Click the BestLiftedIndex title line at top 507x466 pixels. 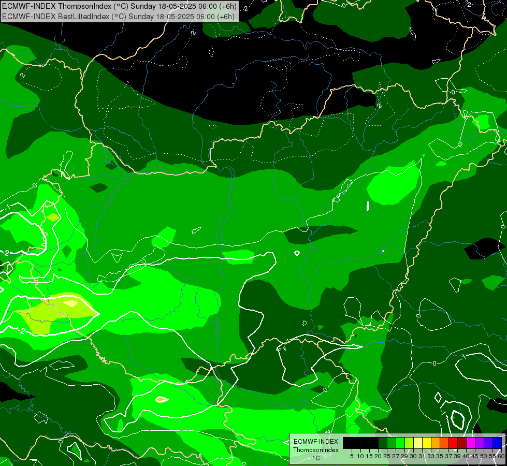[x=119, y=17]
